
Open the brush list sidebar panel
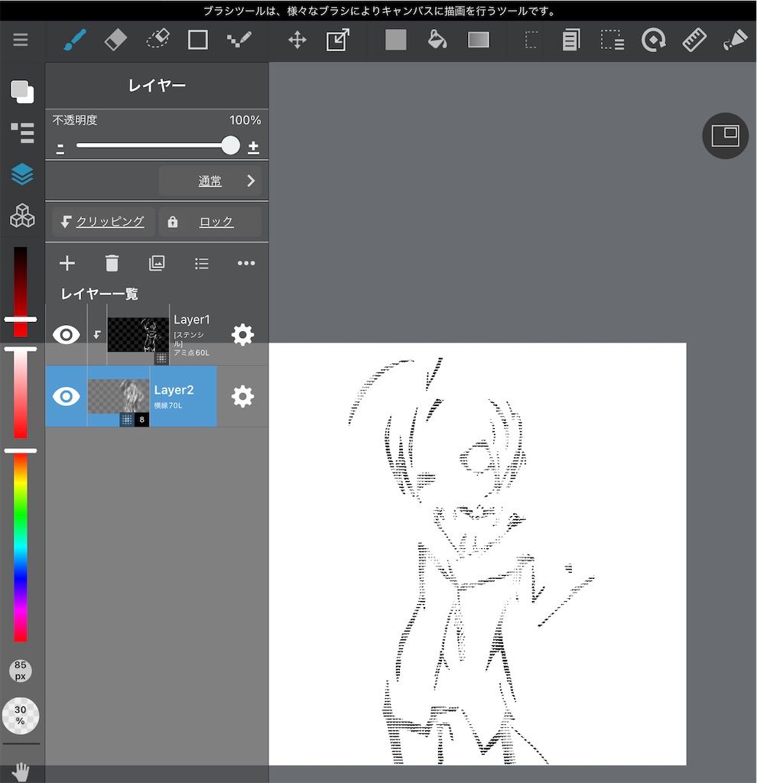22,133
